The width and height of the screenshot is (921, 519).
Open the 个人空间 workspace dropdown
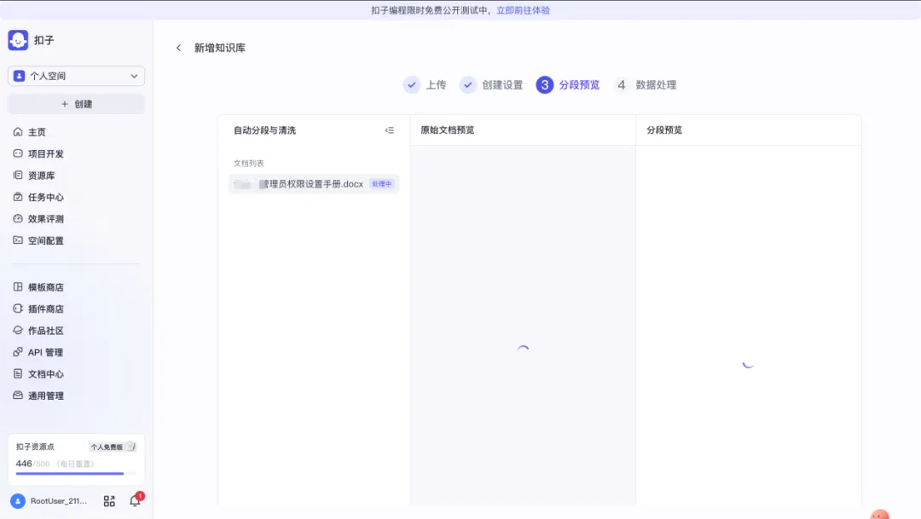pyautogui.click(x=77, y=76)
